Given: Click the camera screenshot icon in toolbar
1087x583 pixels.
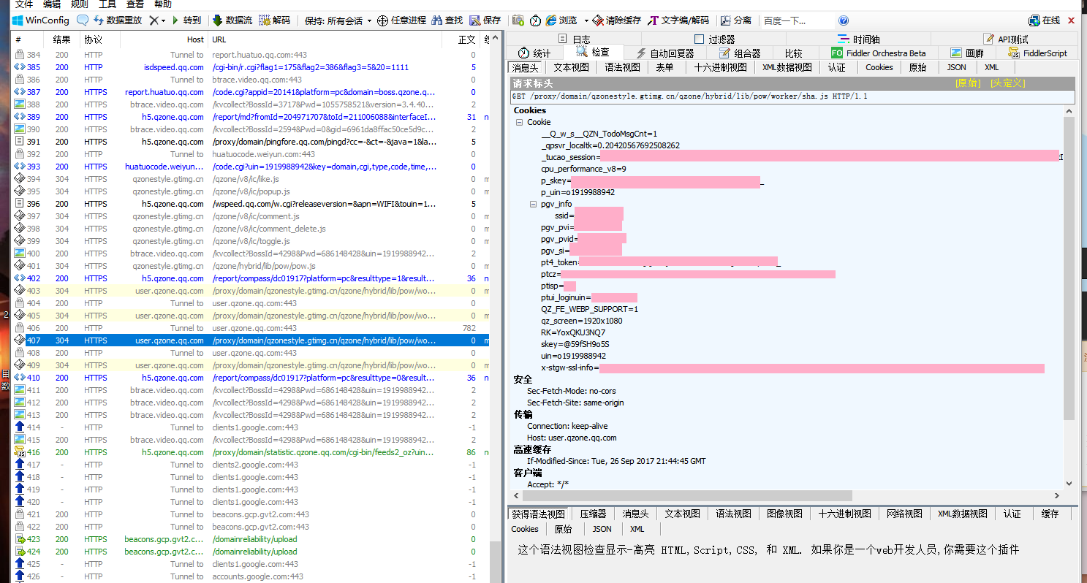Looking at the screenshot, I should pyautogui.click(x=518, y=20).
